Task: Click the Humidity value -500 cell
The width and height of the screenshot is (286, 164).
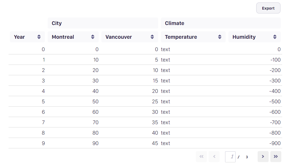Action: [x=275, y=102]
